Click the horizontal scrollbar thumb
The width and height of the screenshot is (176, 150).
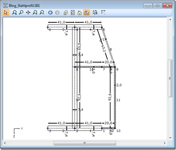click(x=85, y=143)
